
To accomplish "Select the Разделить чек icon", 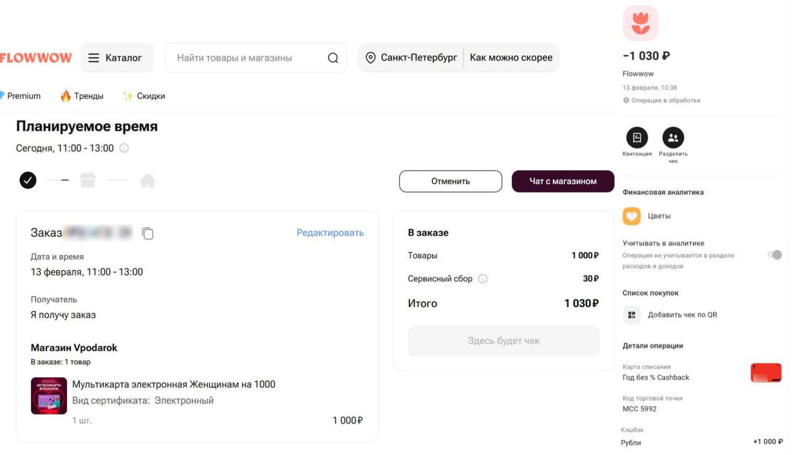I will 673,137.
